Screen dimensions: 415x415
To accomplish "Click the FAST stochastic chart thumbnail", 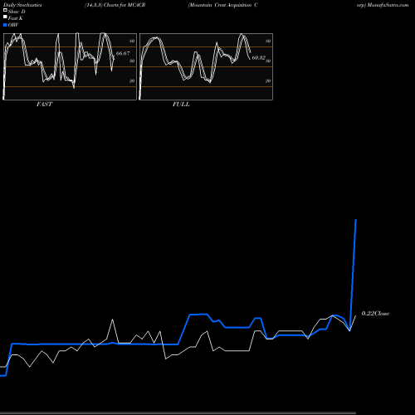I will point(70,66).
